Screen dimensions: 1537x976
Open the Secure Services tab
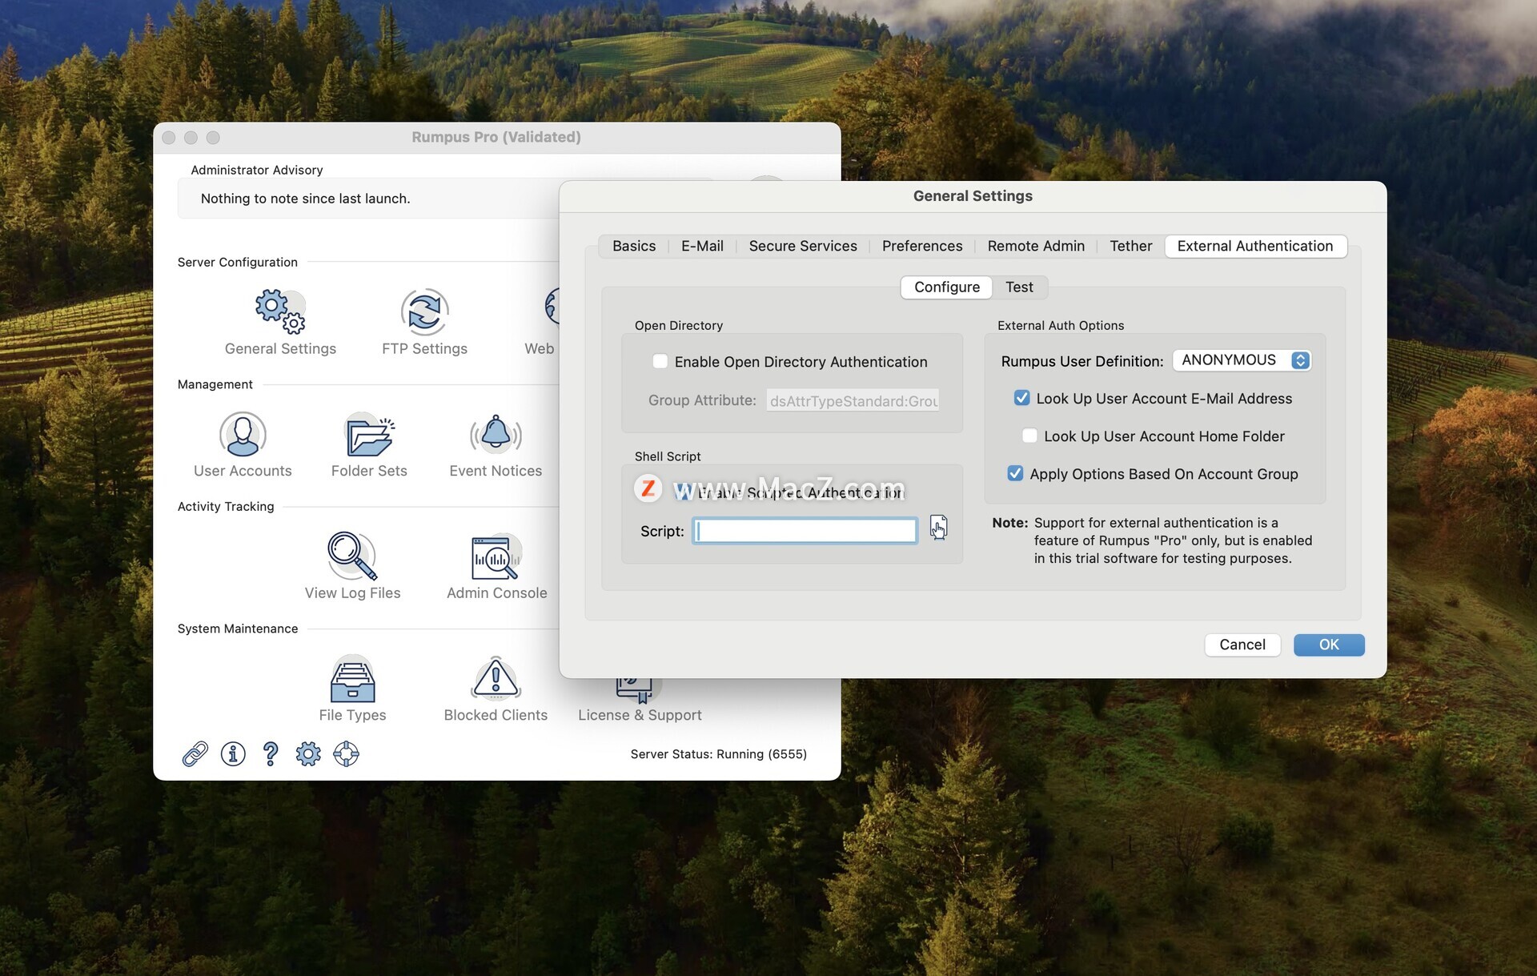[x=803, y=246]
